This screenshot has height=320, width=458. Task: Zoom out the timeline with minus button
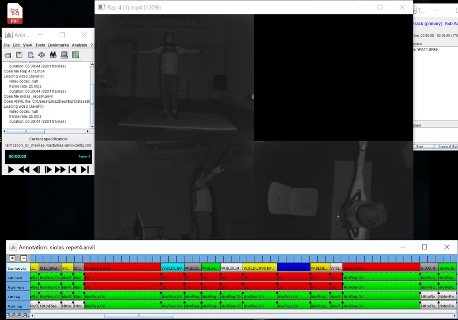click(24, 258)
